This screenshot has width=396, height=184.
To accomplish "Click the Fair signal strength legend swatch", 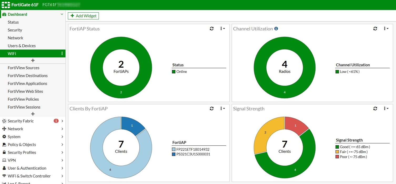I will (337, 152).
